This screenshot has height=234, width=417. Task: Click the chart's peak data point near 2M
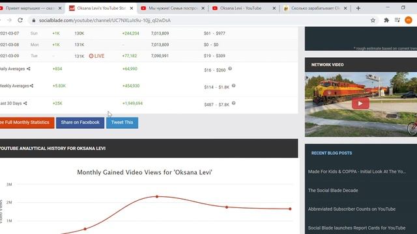tap(157, 196)
